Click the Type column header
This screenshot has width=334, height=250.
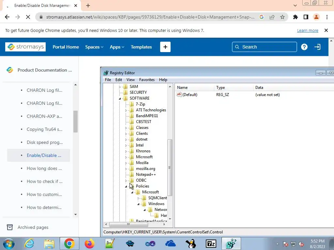coord(220,87)
